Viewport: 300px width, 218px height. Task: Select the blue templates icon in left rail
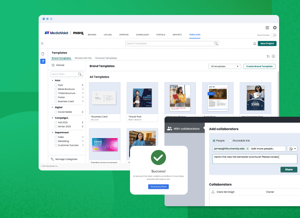(43, 61)
